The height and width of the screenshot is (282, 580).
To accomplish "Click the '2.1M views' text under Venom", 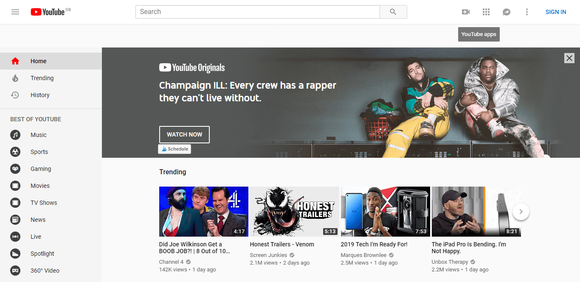I will [x=264, y=263].
